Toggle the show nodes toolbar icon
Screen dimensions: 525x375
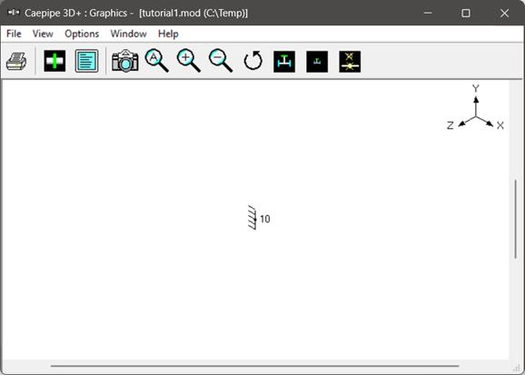pos(350,62)
